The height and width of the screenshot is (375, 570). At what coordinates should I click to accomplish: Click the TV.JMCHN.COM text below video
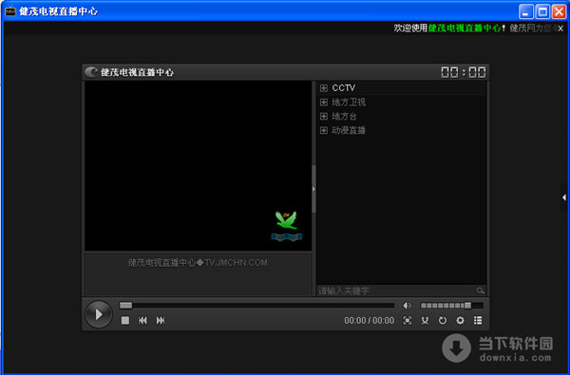click(236, 263)
